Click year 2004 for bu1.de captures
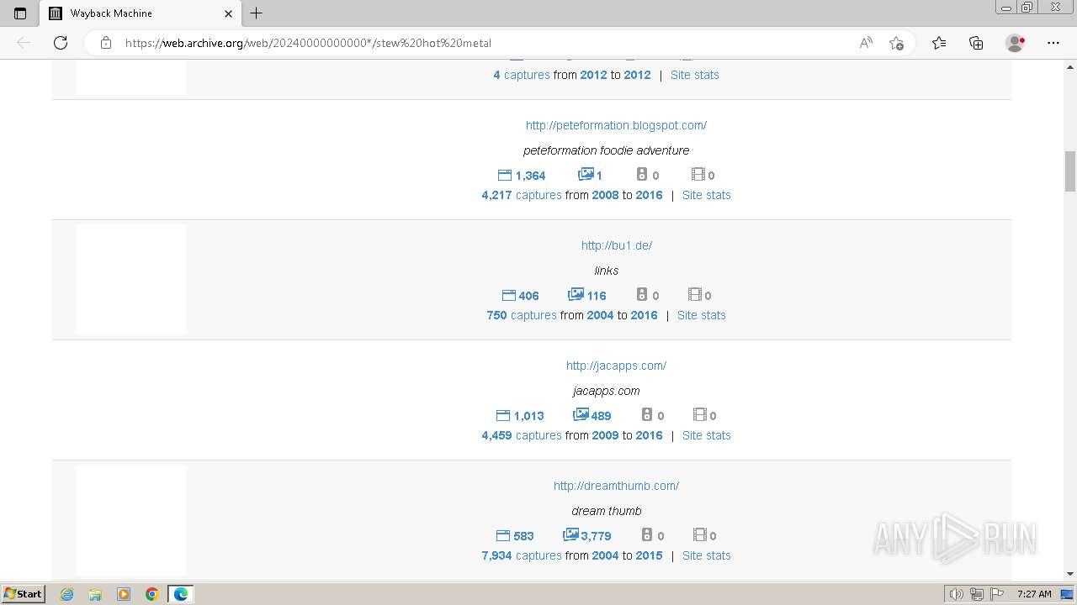Viewport: 1077px width, 605px height. tap(601, 315)
